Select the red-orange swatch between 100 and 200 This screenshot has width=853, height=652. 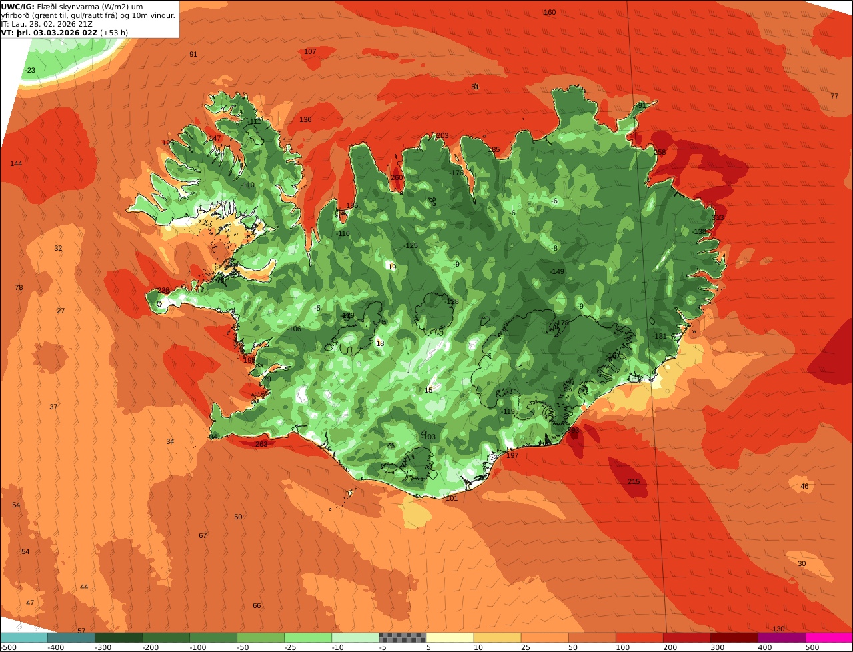point(640,637)
